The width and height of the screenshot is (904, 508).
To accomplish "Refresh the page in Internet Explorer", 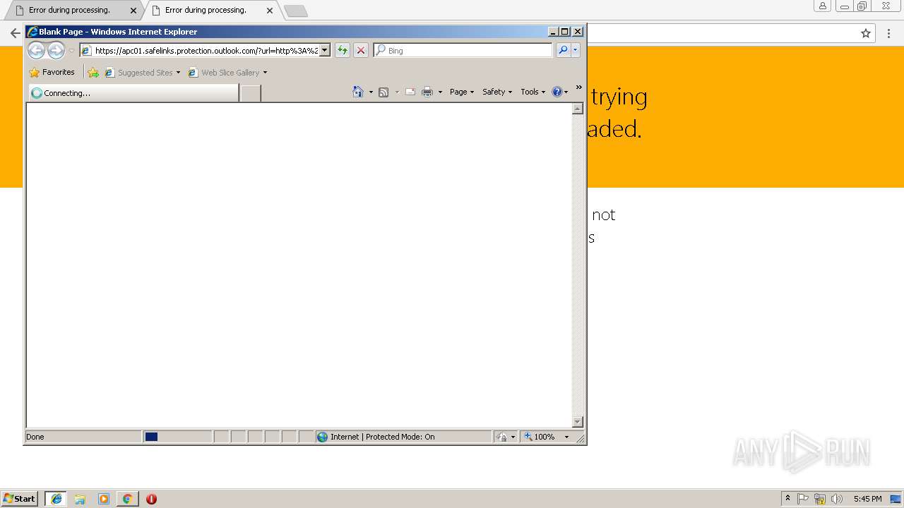I will (343, 50).
